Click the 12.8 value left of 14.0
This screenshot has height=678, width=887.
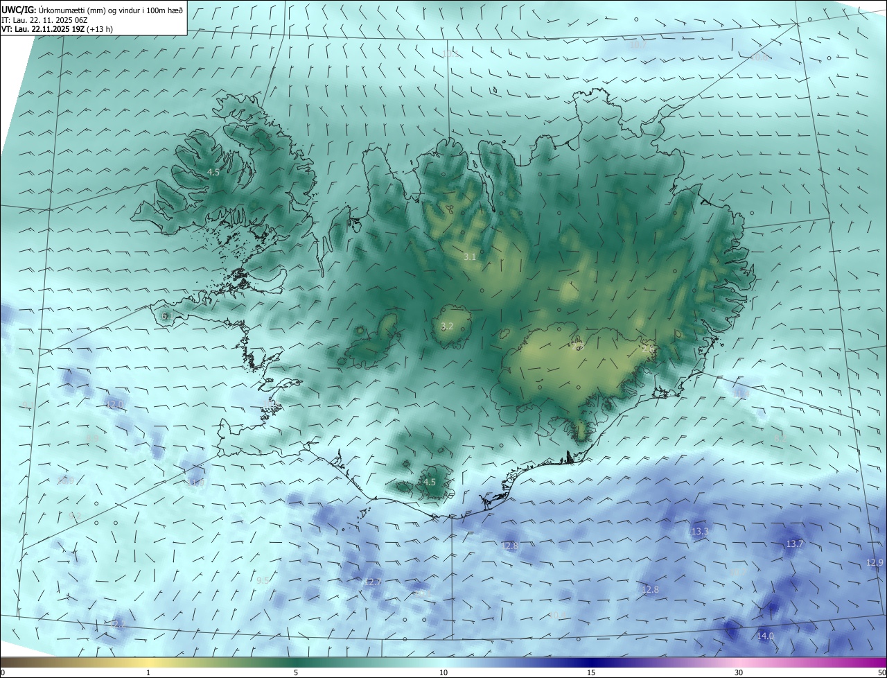650,589
